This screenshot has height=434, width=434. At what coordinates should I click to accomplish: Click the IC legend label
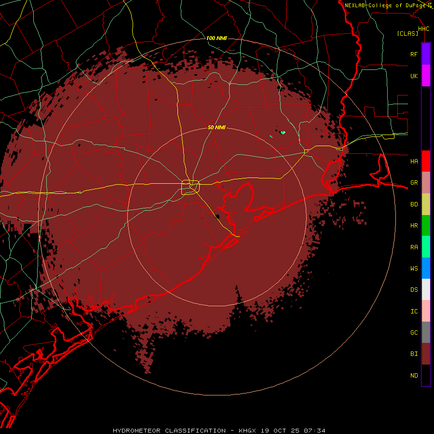pyautogui.click(x=414, y=311)
